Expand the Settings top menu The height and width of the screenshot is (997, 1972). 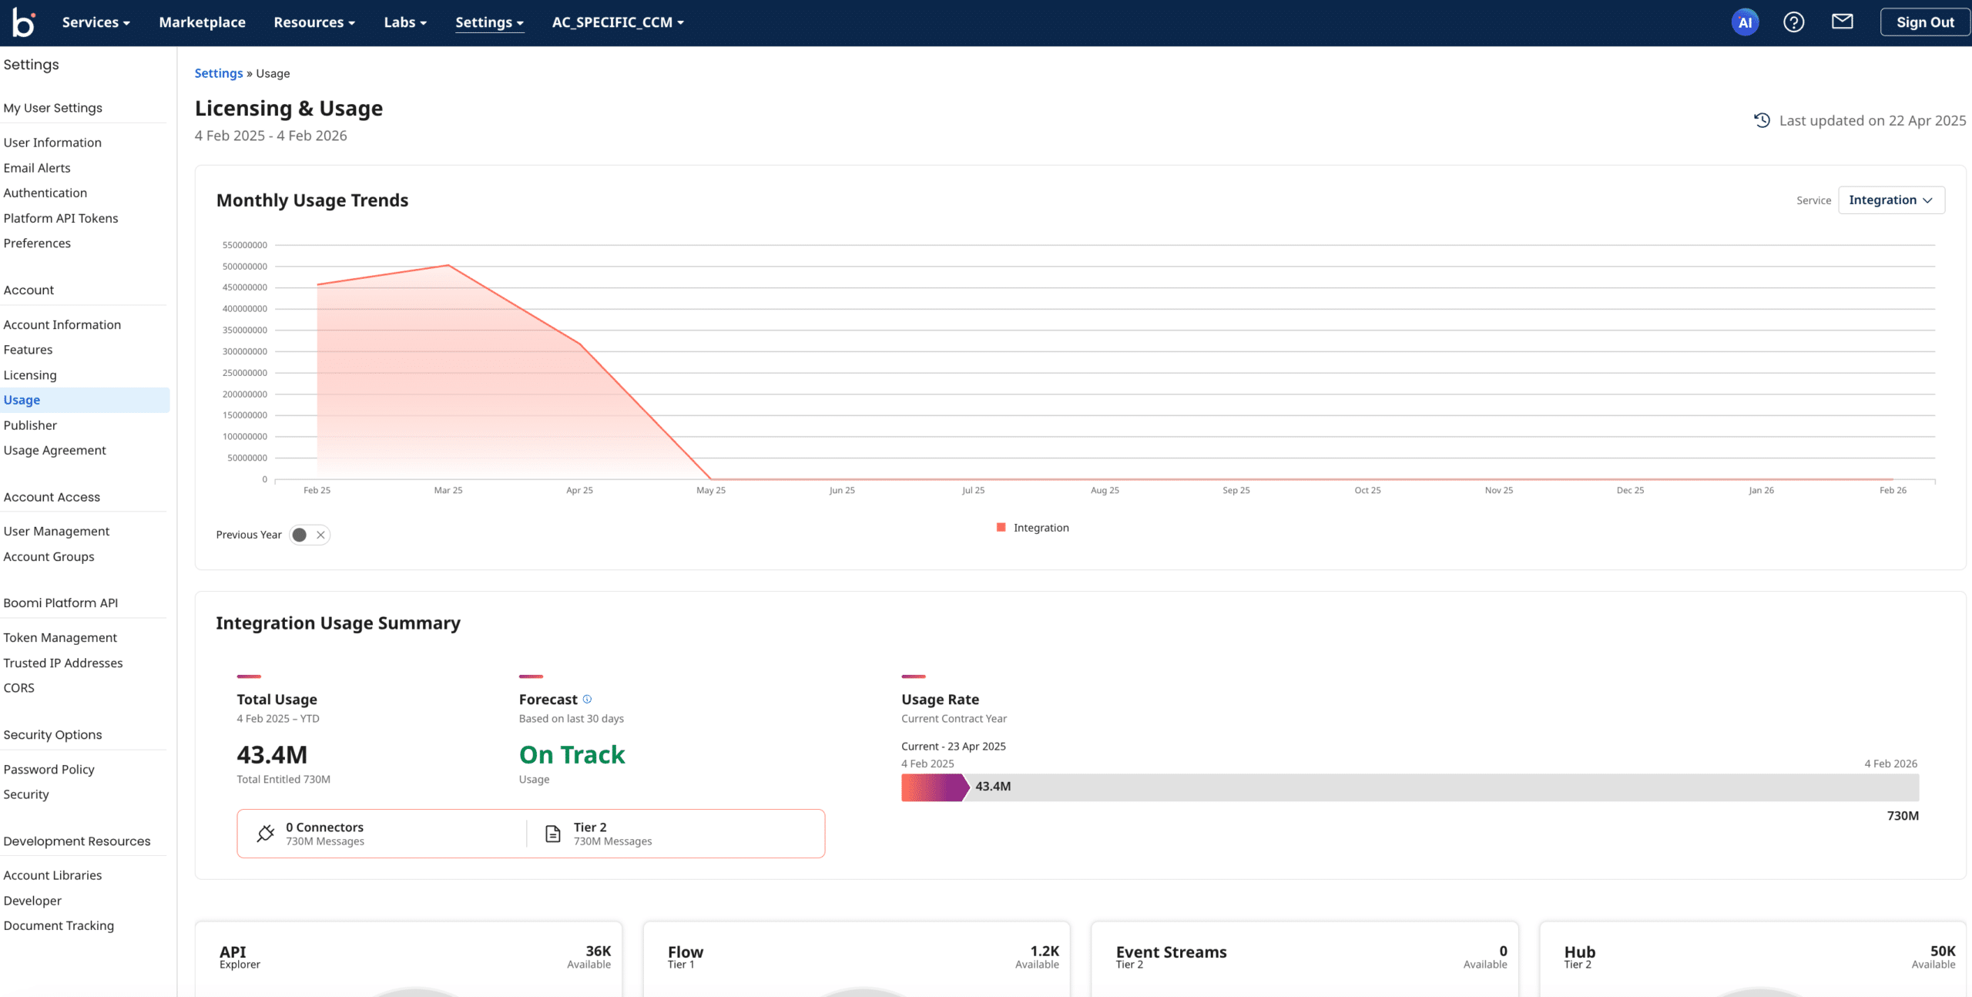click(489, 22)
